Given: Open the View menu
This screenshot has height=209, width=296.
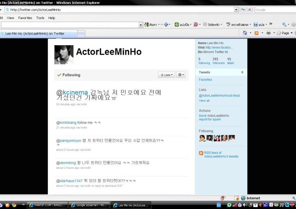Looking at the screenshot, I should (10, 18).
